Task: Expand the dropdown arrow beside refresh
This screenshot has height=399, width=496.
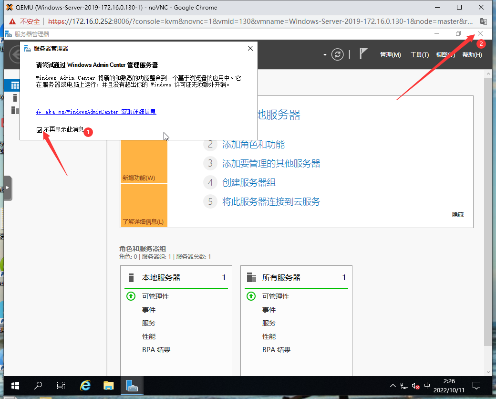Action: (325, 55)
